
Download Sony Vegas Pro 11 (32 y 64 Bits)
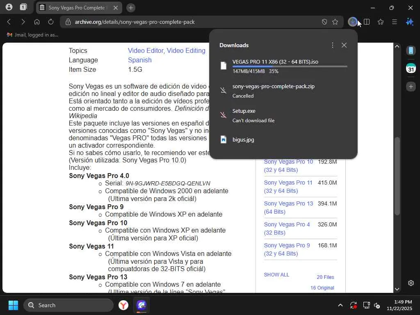pos(288,187)
